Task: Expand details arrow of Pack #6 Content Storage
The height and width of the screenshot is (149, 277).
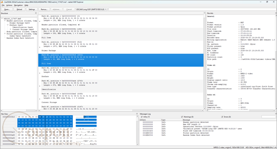Action: tap(40, 99)
